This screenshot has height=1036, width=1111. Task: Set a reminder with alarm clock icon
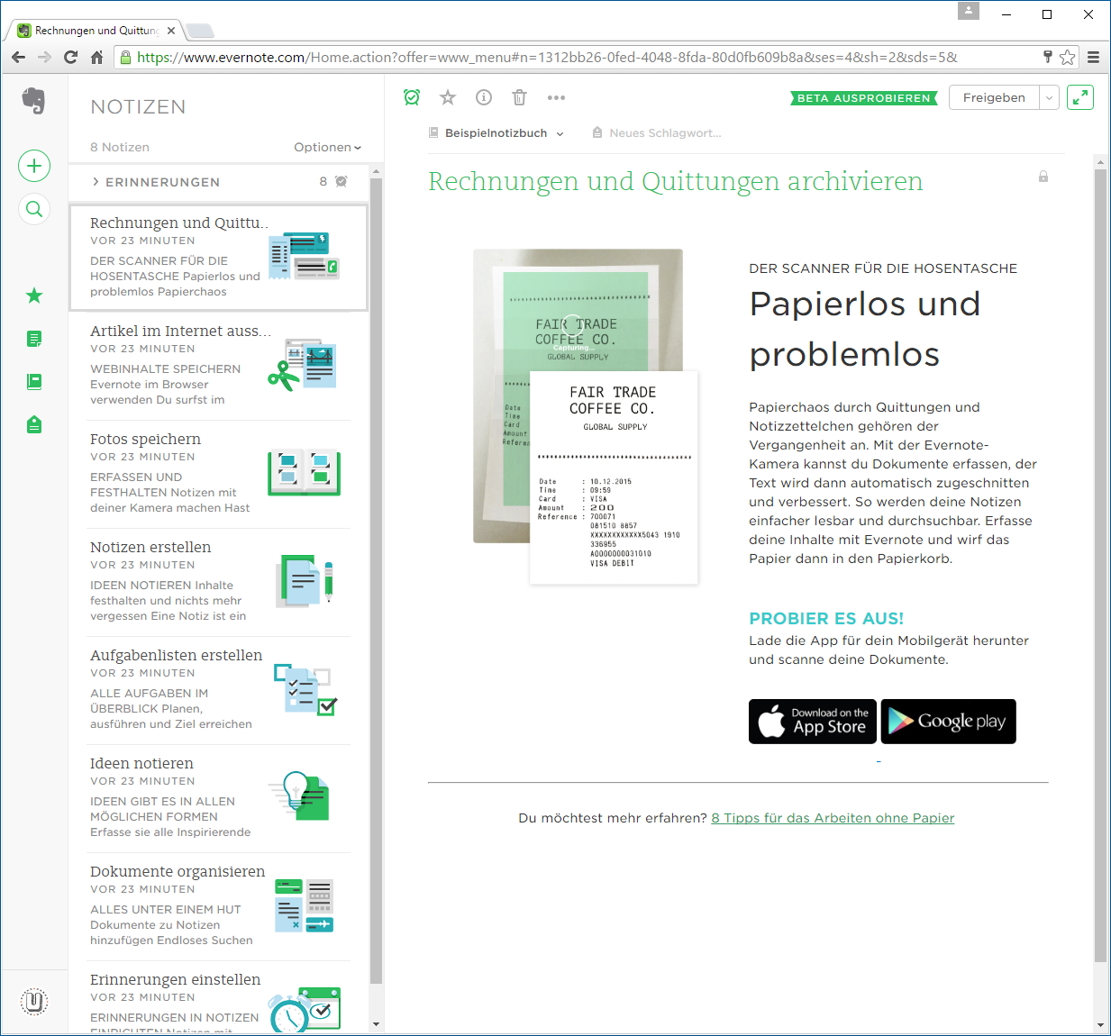(x=412, y=97)
